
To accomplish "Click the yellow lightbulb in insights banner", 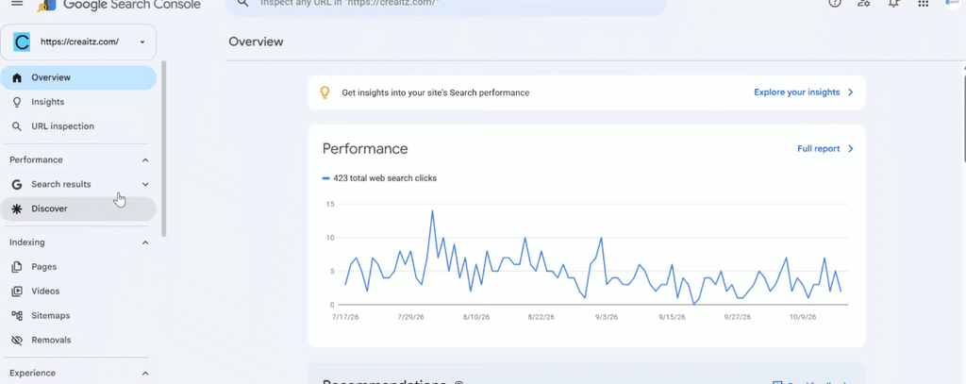I will [x=325, y=92].
